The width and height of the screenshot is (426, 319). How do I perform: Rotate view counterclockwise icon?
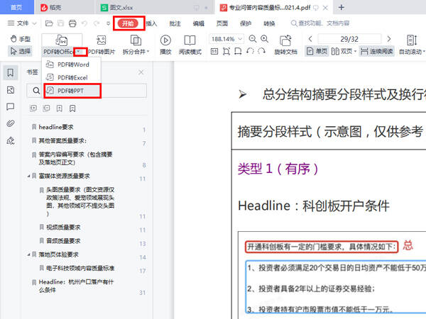(x=250, y=51)
